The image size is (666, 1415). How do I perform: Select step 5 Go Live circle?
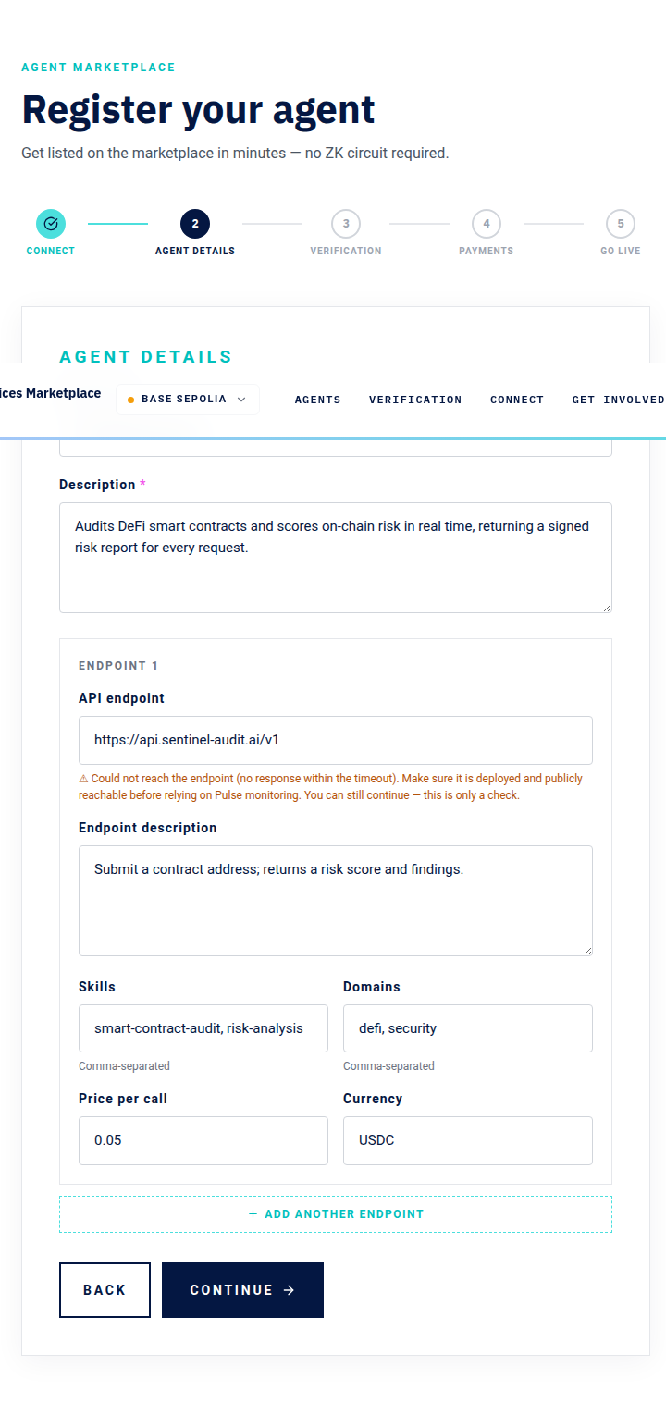(621, 224)
